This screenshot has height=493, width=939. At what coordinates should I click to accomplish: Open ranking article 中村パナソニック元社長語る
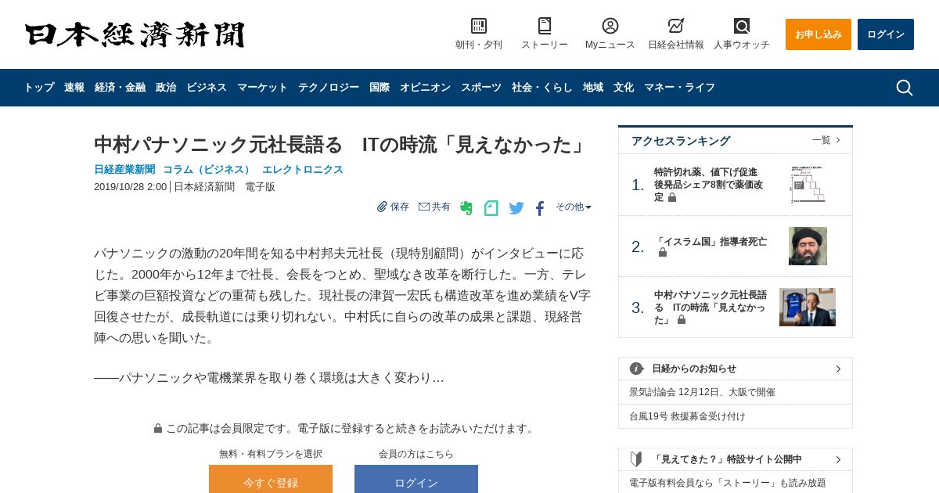pos(711,308)
